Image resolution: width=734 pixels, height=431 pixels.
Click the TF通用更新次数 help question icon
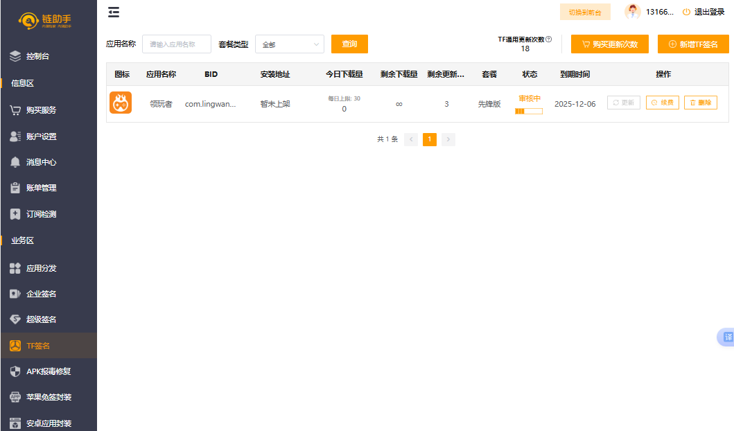549,39
